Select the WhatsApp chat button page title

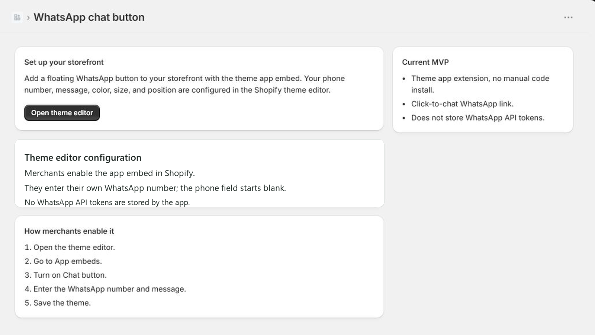pos(89,17)
